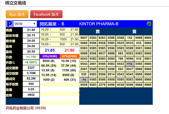Click the 開拓藥業 - B stock name

[52, 24]
